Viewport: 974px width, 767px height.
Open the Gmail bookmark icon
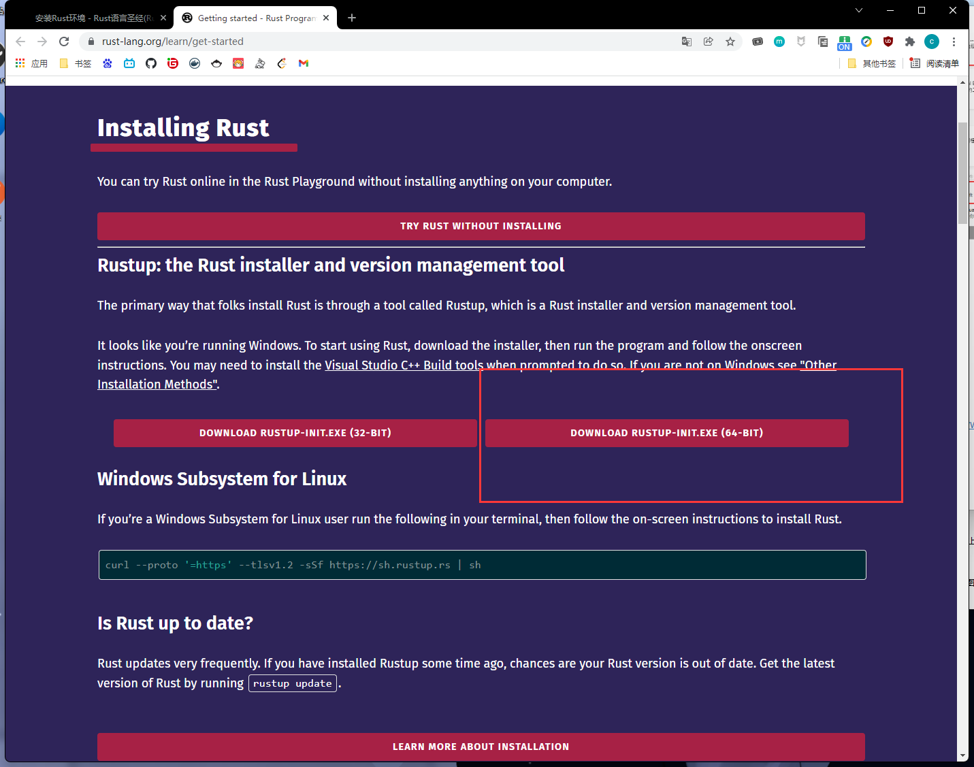[304, 63]
